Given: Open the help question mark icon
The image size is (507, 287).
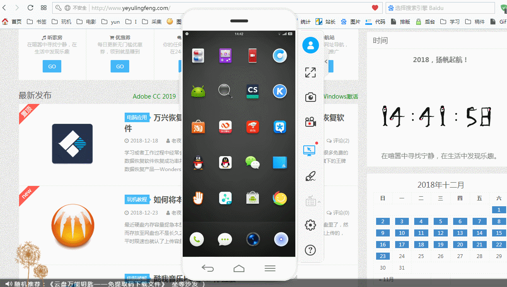Looking at the screenshot, I should (x=310, y=250).
